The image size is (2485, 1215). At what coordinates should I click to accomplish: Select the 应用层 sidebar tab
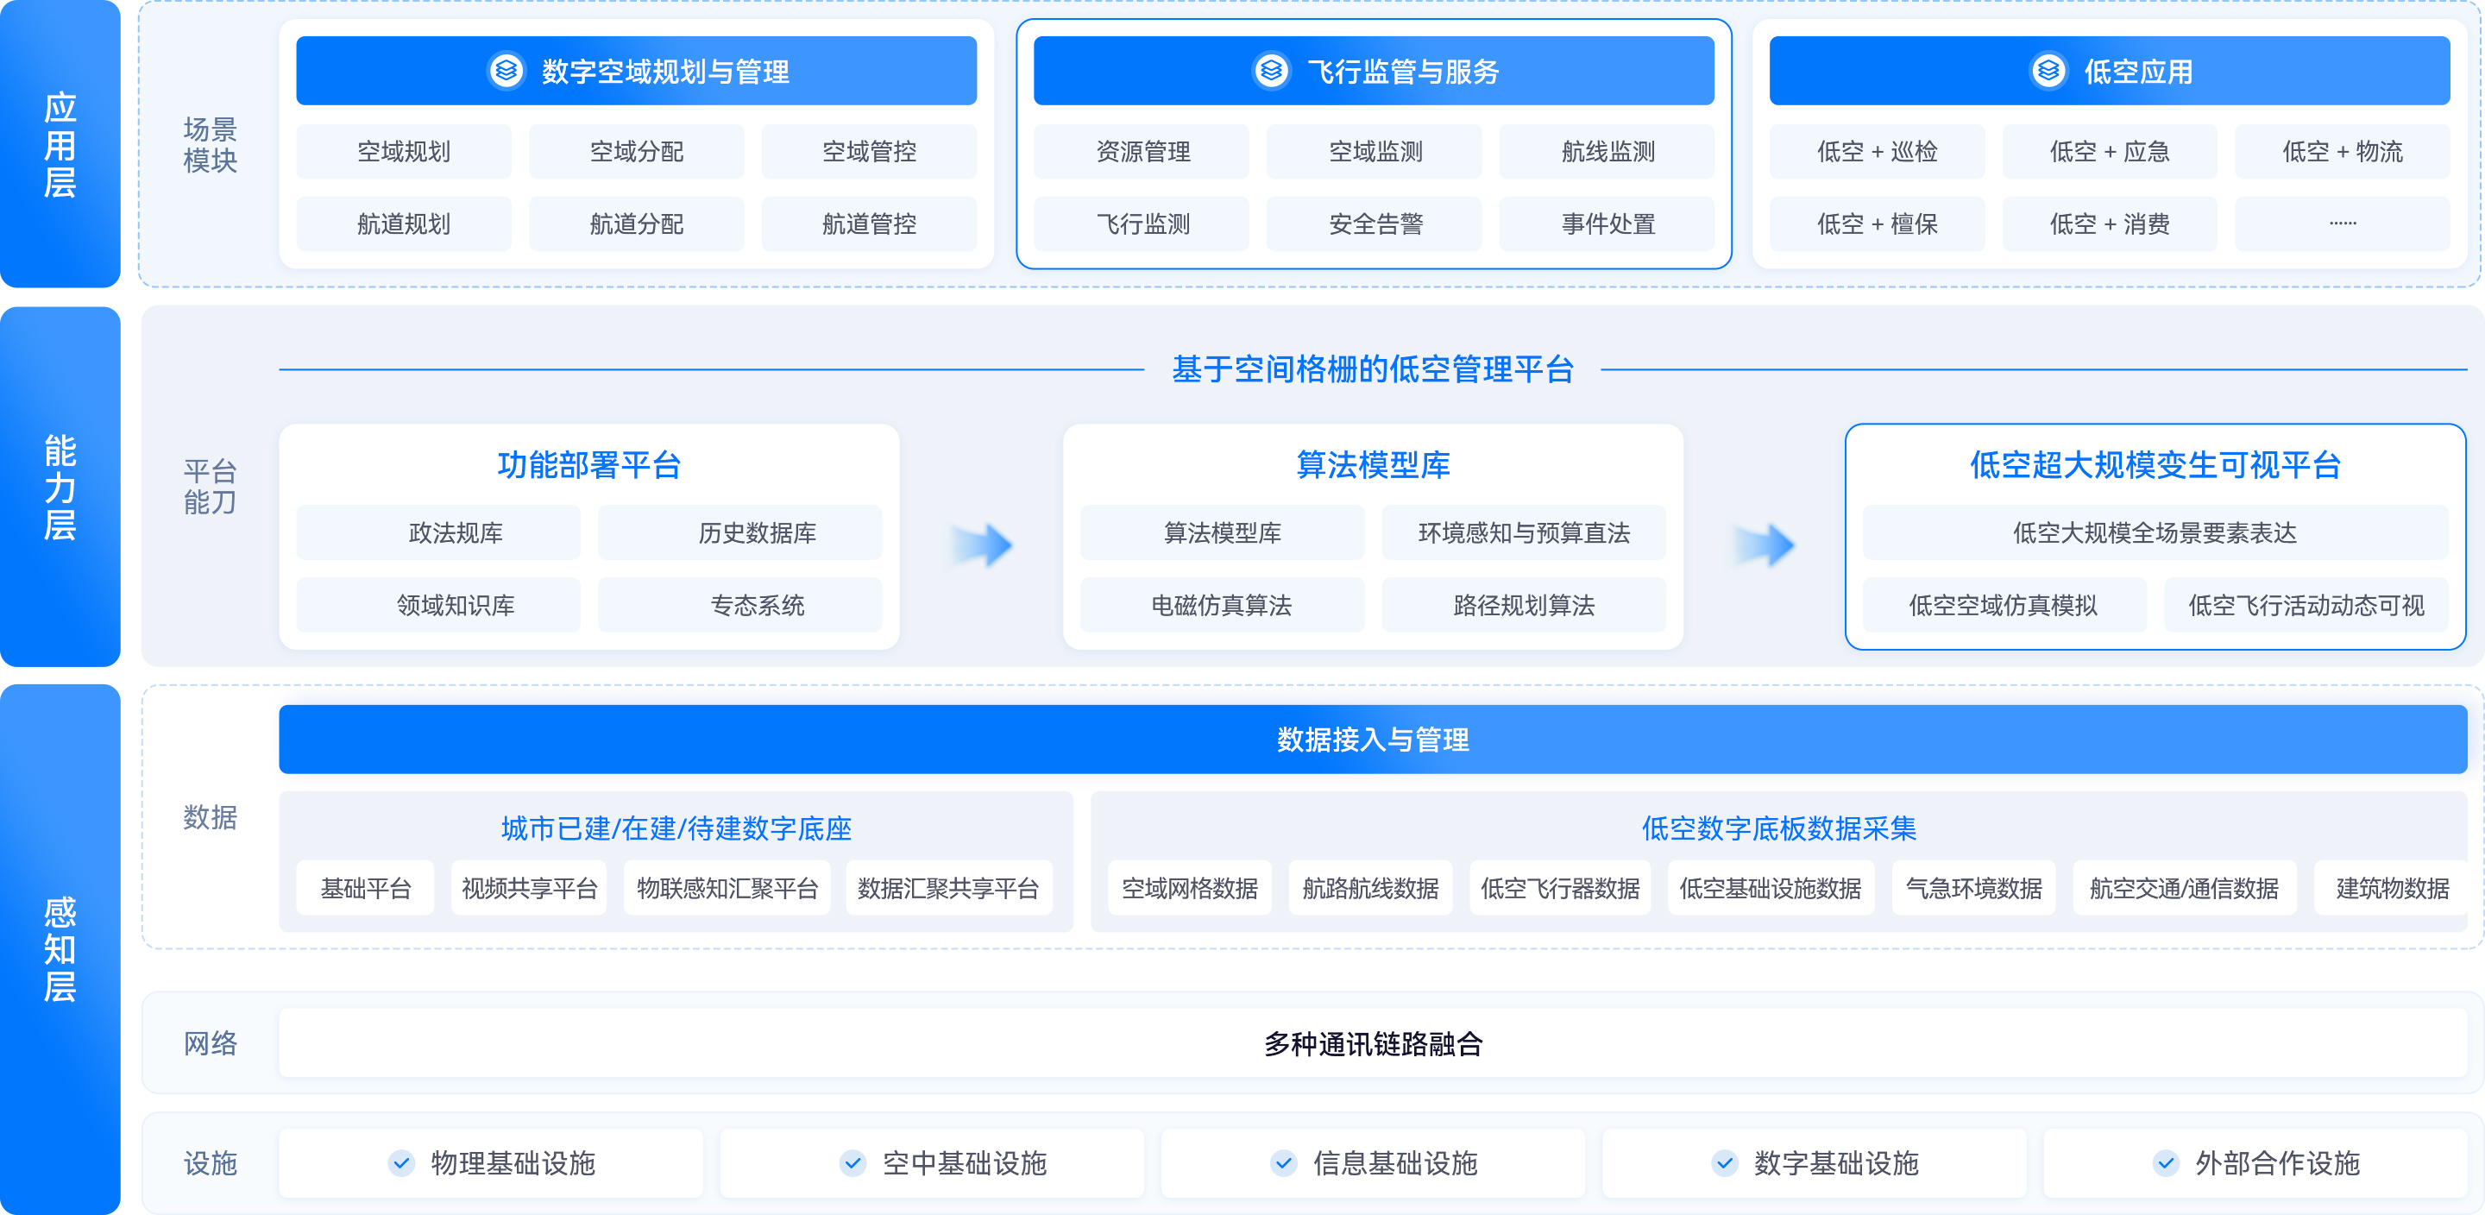pos(60,145)
